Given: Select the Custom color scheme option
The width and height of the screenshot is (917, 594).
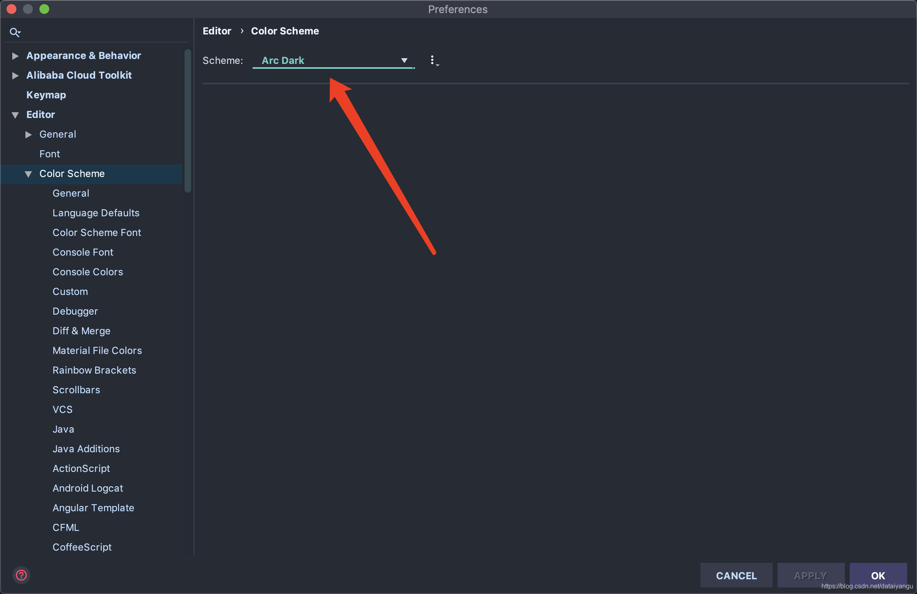Looking at the screenshot, I should point(70,291).
